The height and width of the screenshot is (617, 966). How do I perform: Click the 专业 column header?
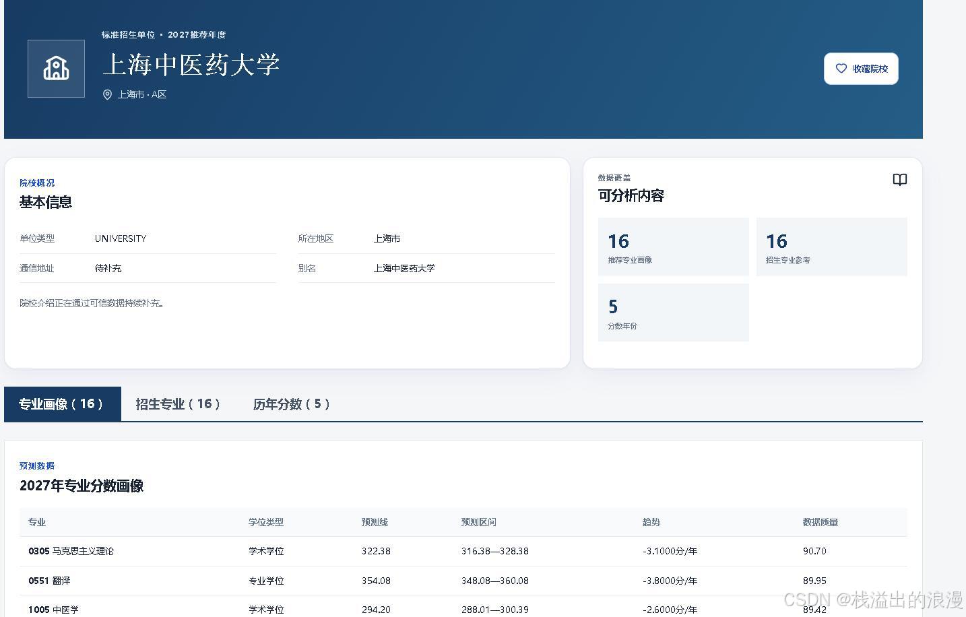point(37,522)
